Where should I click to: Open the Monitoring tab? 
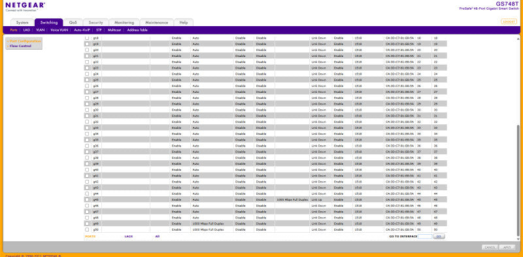click(124, 22)
